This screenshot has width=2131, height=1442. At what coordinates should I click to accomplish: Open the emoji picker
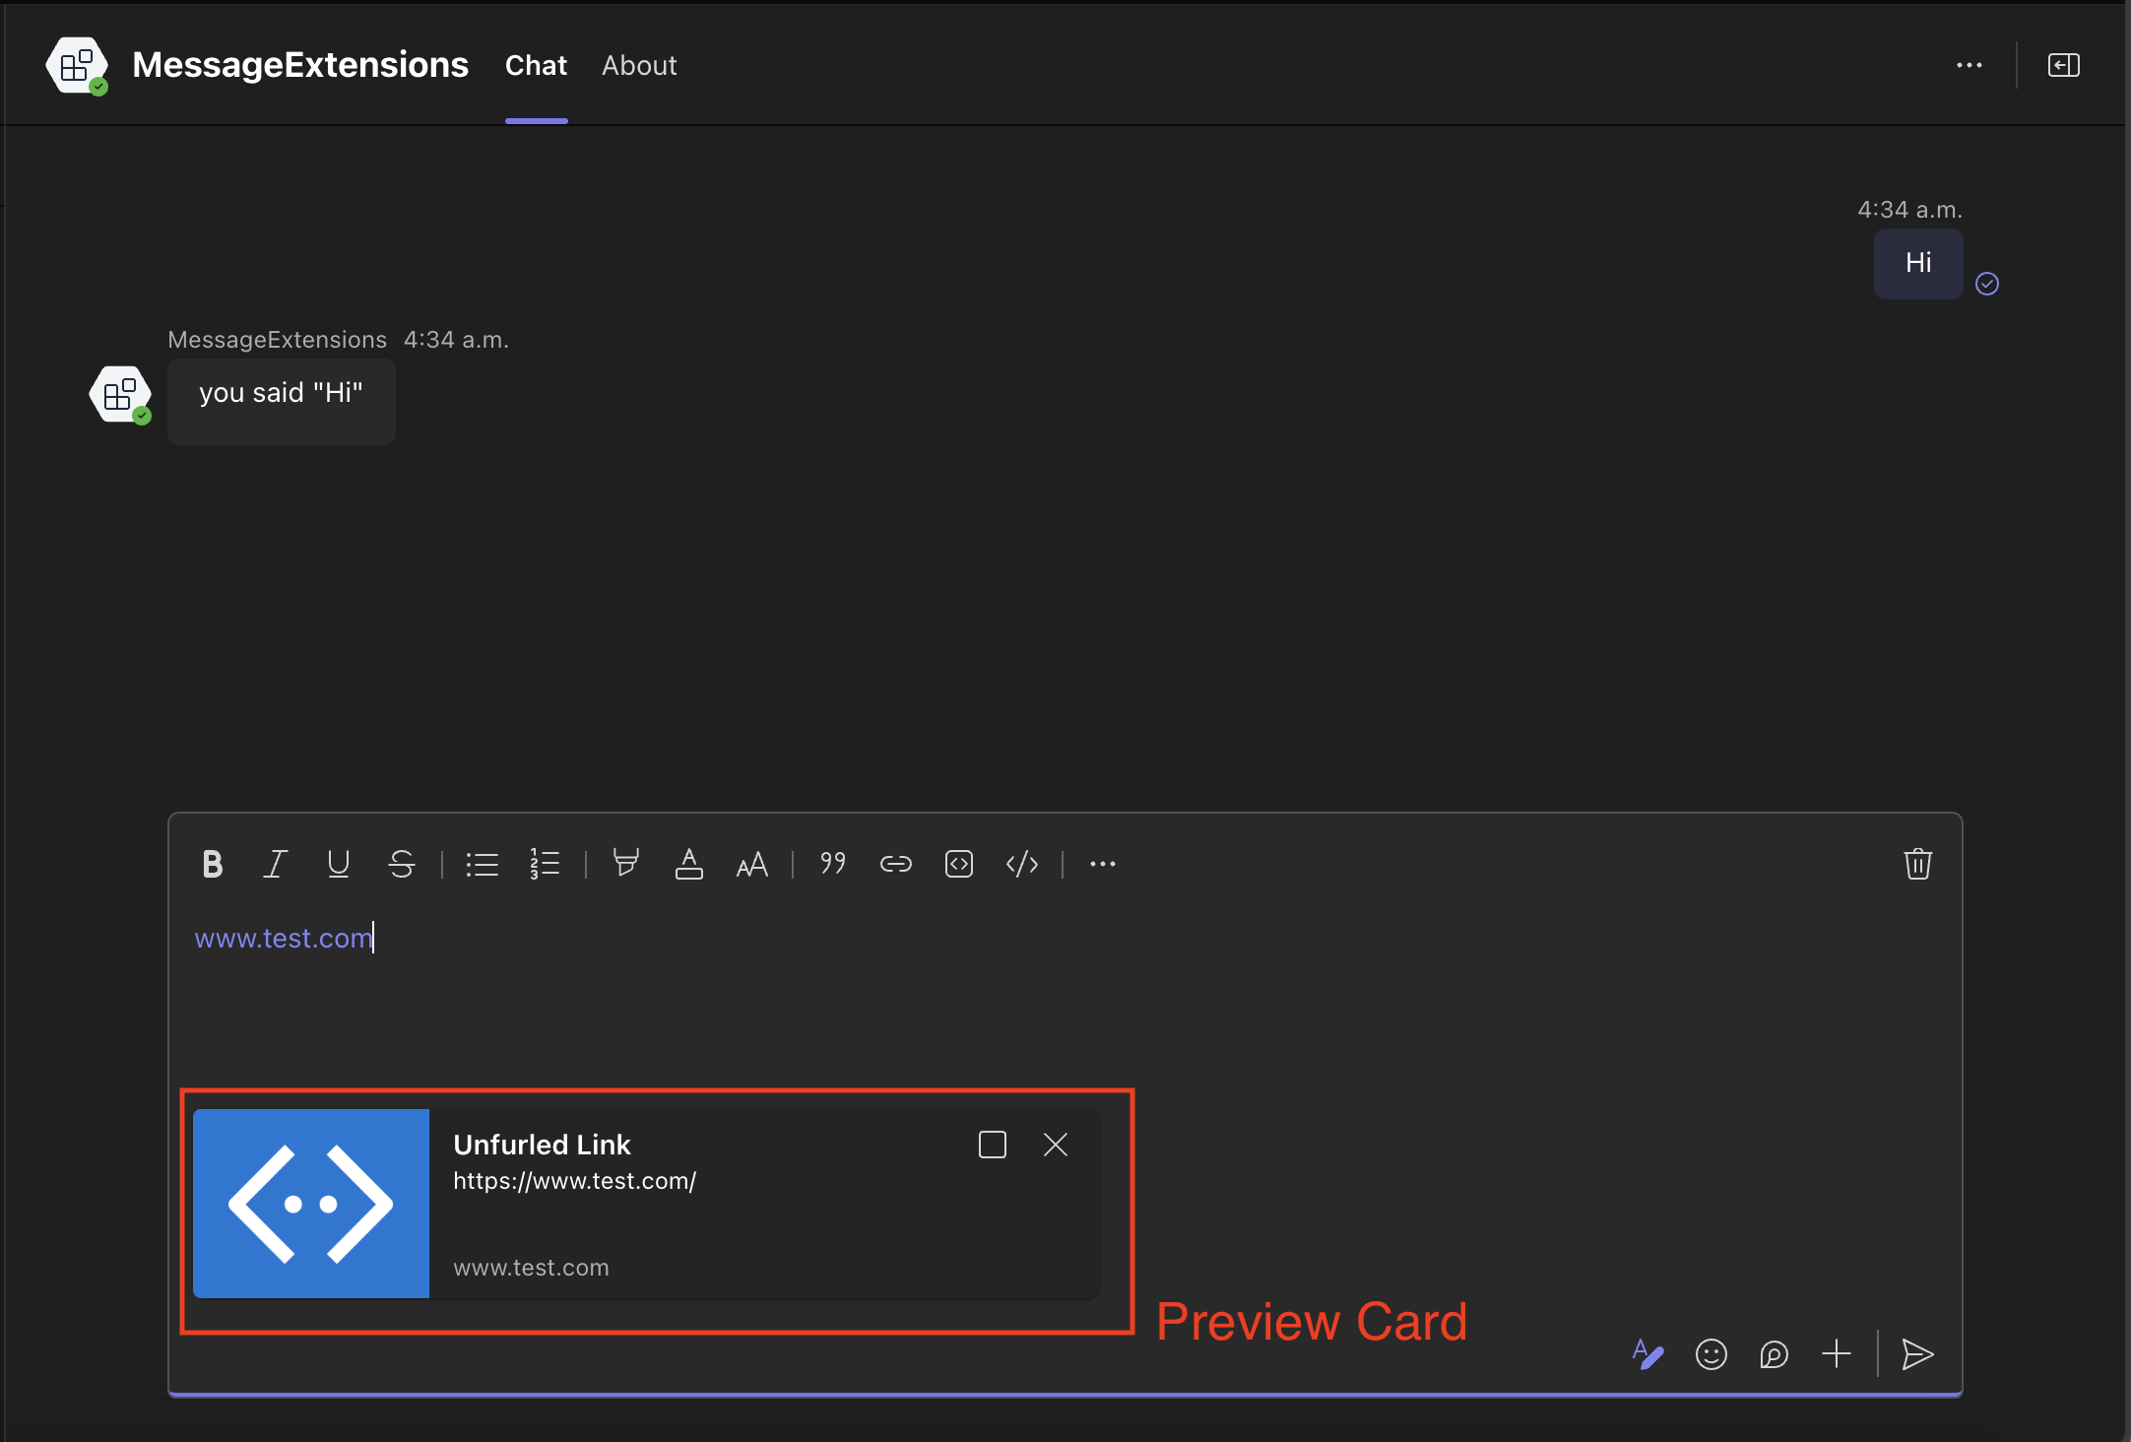[1711, 1354]
